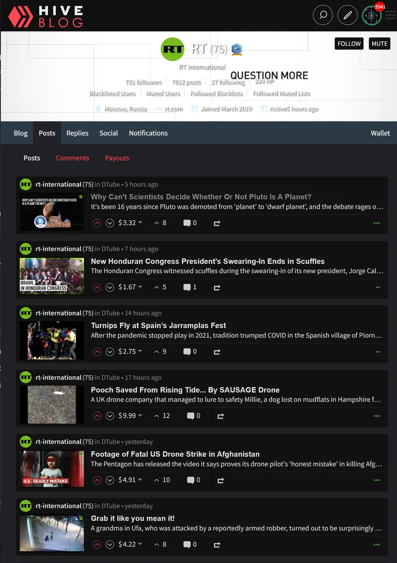
Task: Reblog the Pluto planet post
Action: (x=217, y=223)
